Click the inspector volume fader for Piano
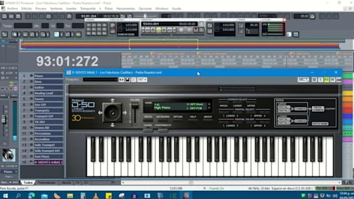The height and width of the screenshot is (199, 354). coord(4,119)
